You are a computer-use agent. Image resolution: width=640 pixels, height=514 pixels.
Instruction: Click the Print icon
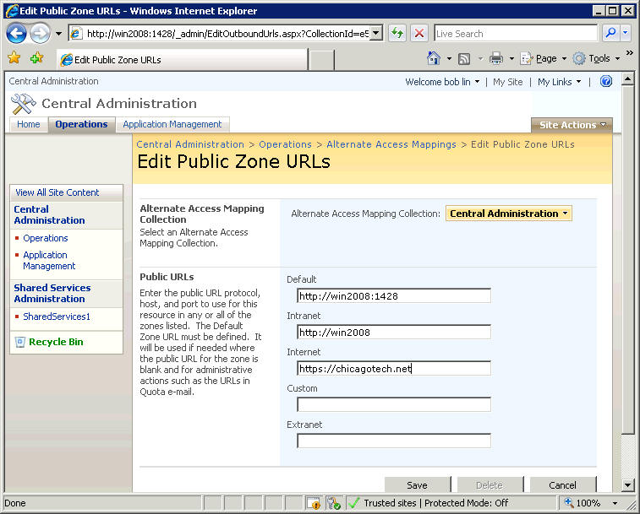(x=496, y=59)
